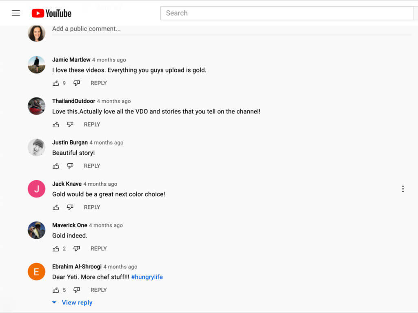Click the YouTube logo
This screenshot has height=313, width=418.
point(51,13)
